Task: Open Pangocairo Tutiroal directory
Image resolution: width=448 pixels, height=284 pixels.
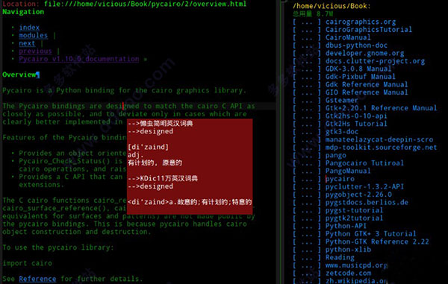Action: [x=364, y=163]
